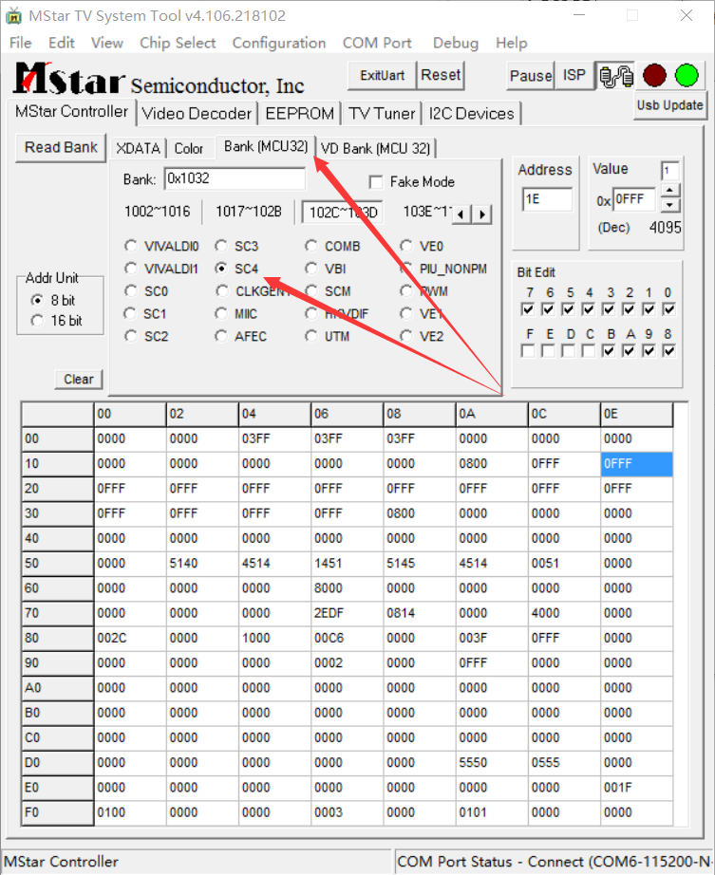Image resolution: width=715 pixels, height=875 pixels.
Task: Select cell 5550 in row D0
Action: (x=492, y=763)
